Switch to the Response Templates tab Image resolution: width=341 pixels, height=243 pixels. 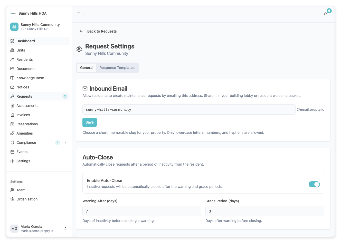point(117,67)
